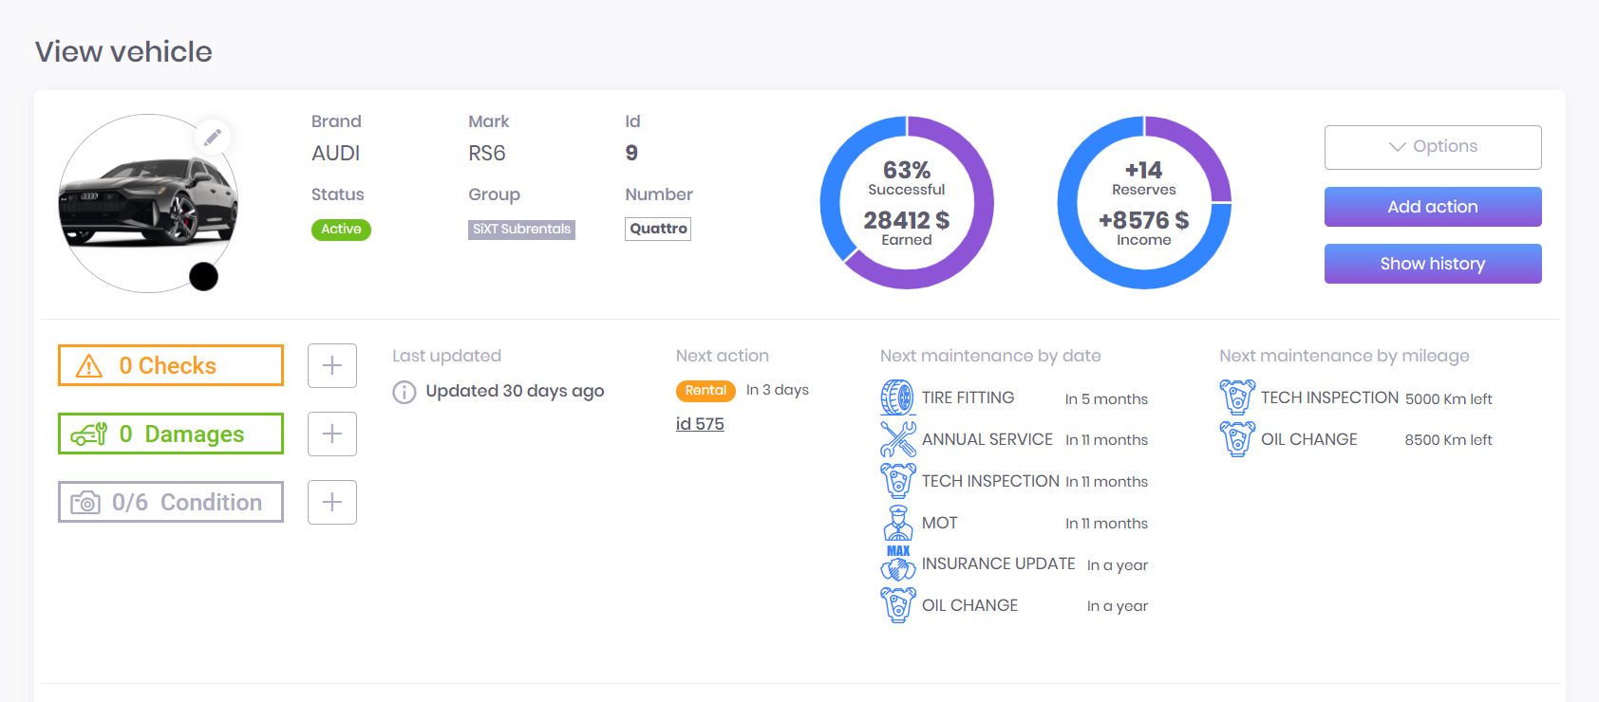Select the 0 Checks box
1599x702 pixels.
pyautogui.click(x=171, y=365)
